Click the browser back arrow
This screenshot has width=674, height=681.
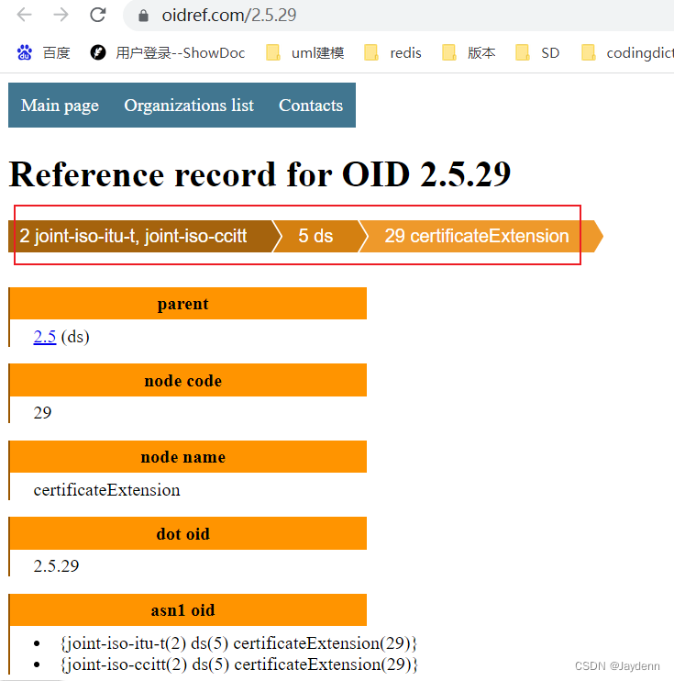click(x=25, y=16)
